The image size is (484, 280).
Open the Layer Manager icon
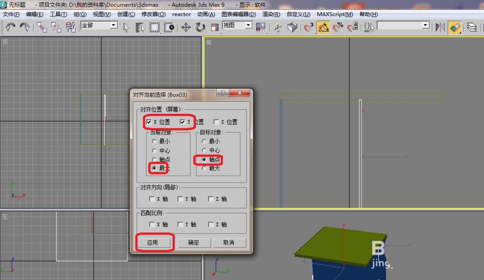click(471, 27)
